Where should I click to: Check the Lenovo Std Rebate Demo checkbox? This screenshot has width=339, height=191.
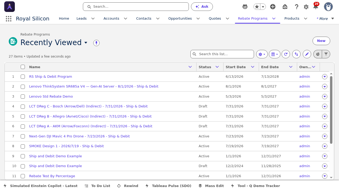click(23, 97)
